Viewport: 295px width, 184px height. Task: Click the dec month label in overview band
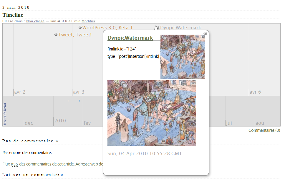coord(29,123)
